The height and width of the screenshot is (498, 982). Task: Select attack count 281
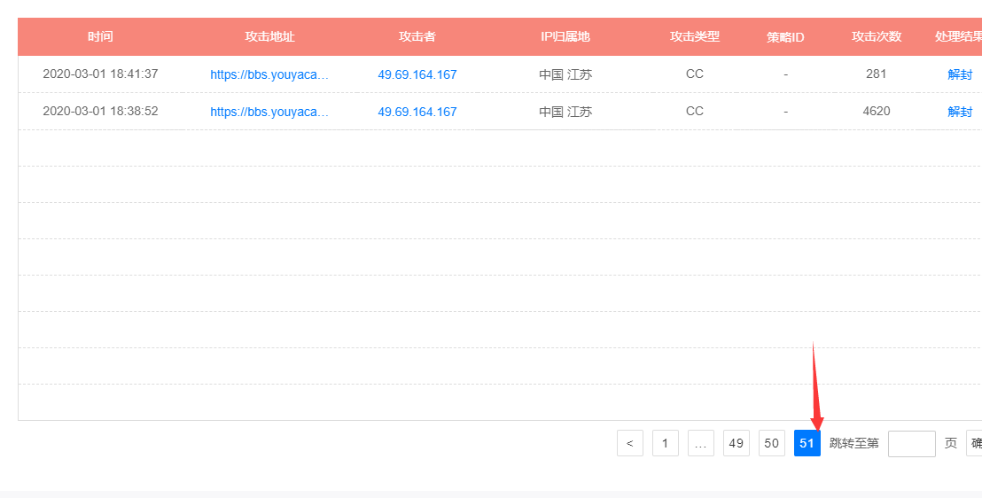click(x=877, y=74)
